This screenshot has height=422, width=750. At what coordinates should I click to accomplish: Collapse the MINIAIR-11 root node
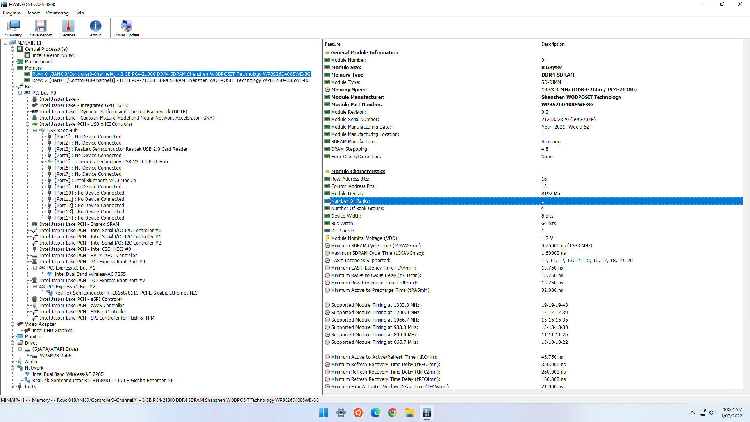5,43
